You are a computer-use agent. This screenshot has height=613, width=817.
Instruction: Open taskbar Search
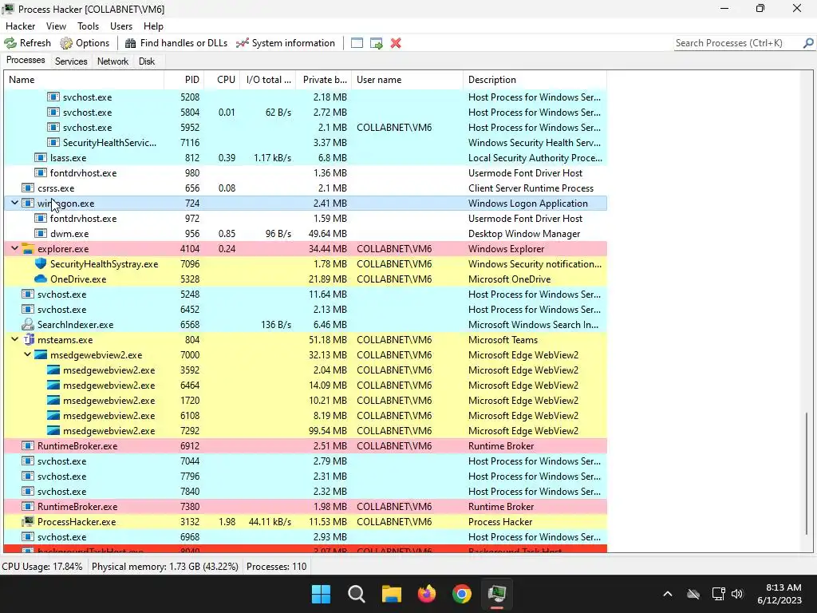pyautogui.click(x=357, y=594)
